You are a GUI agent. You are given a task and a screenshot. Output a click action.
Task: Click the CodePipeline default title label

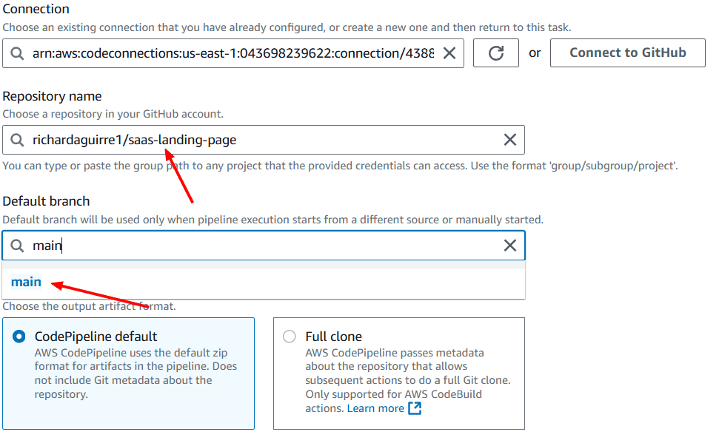(96, 337)
